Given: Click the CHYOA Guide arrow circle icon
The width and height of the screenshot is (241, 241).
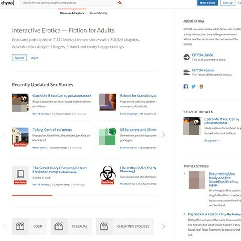Looking at the screenshot, I should click(187, 57).
